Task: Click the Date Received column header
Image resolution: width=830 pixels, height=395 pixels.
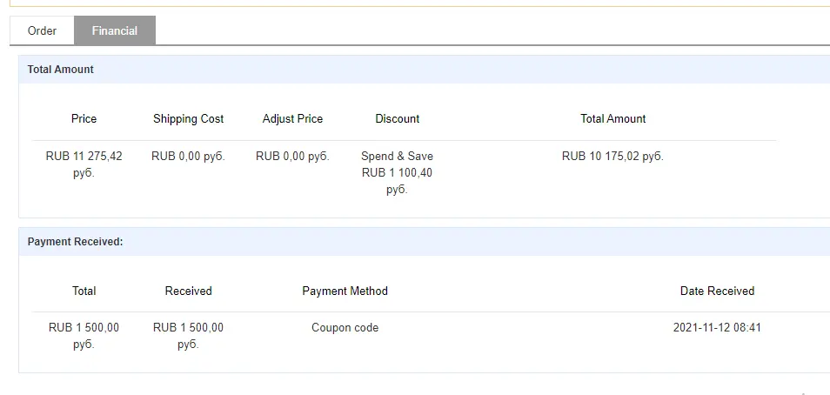Action: click(x=717, y=291)
